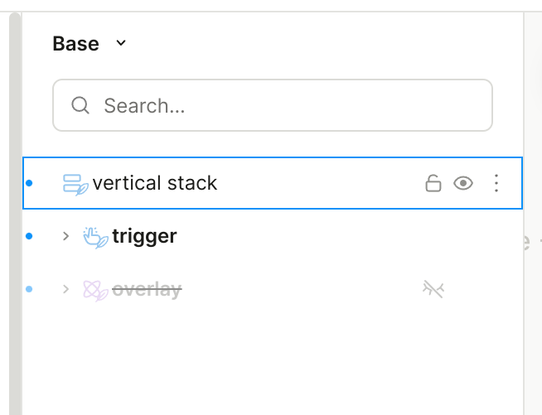
Task: Click the light blue dot beside overlay
Action: pyautogui.click(x=29, y=289)
